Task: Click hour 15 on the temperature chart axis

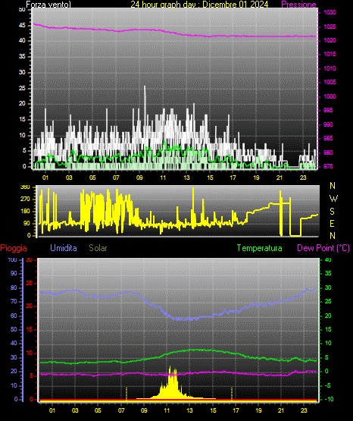Action: [x=213, y=410]
